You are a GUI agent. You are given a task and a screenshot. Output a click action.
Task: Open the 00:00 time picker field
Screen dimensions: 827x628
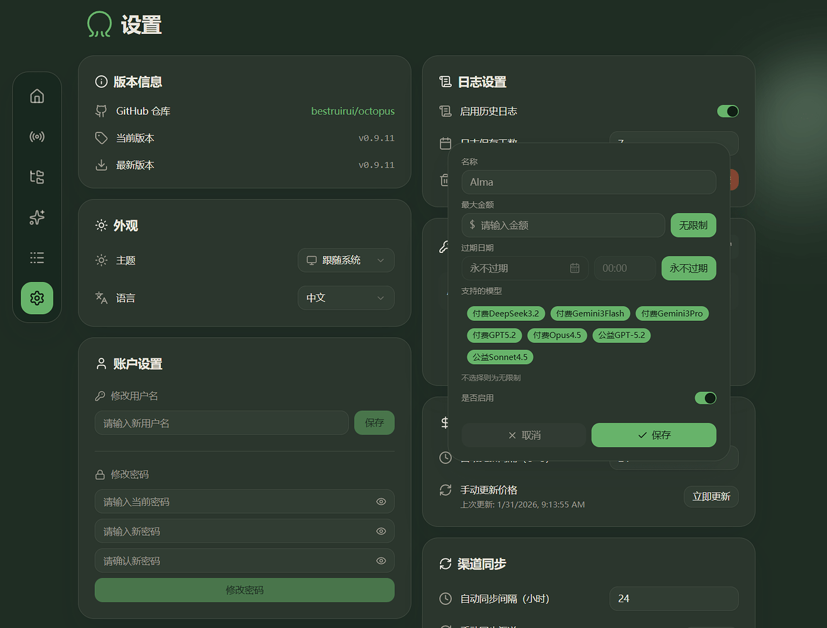click(625, 268)
